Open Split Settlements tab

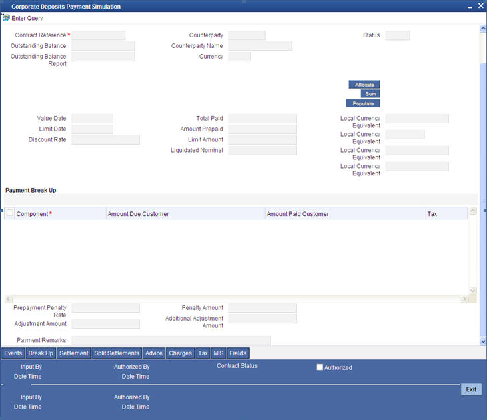point(117,353)
